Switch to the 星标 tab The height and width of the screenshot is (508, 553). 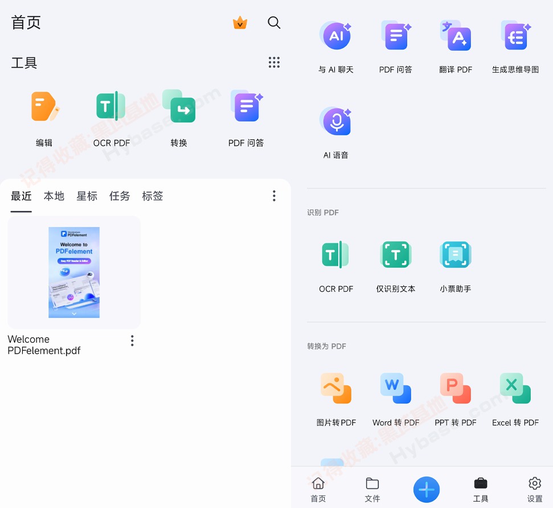[x=87, y=196]
